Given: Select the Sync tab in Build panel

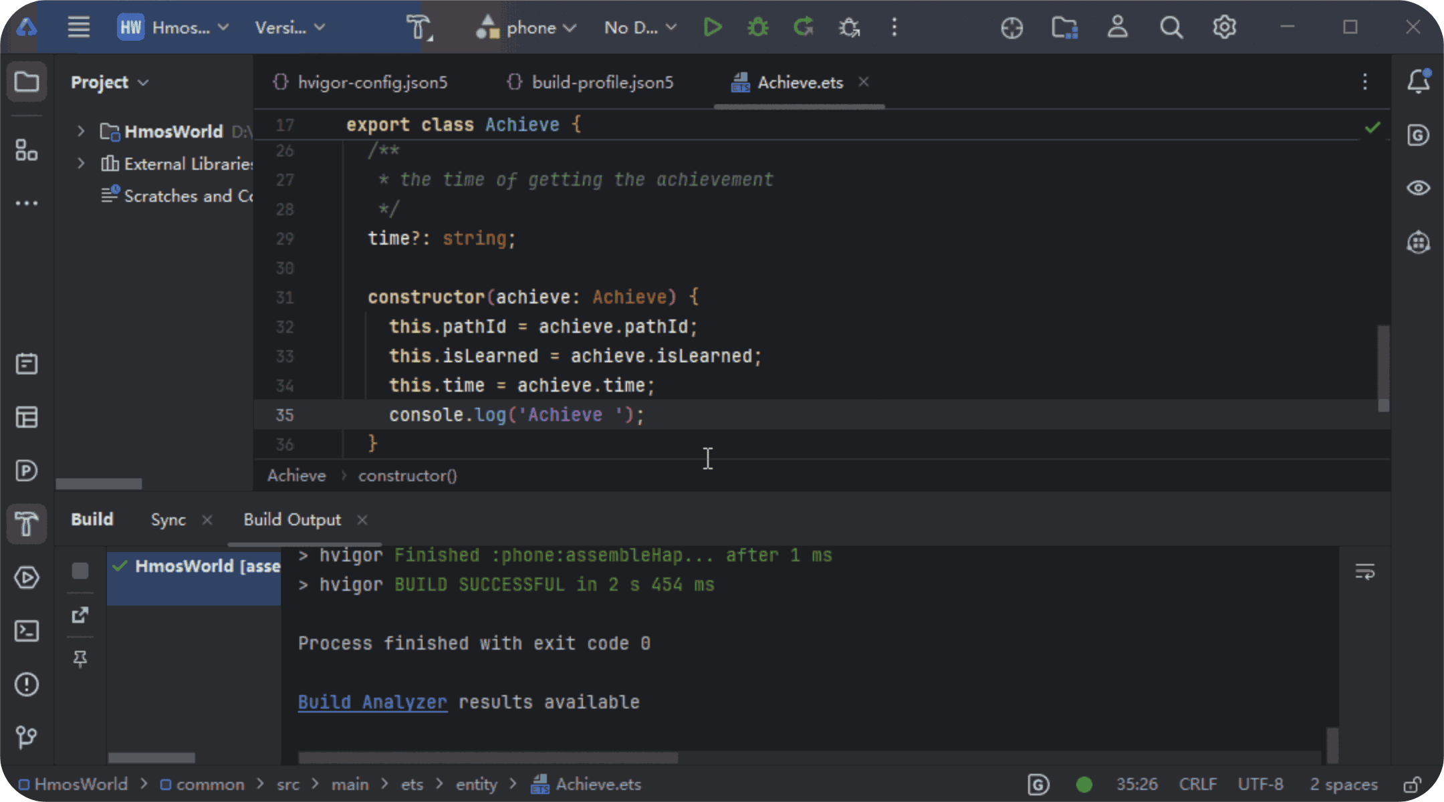Looking at the screenshot, I should (168, 519).
